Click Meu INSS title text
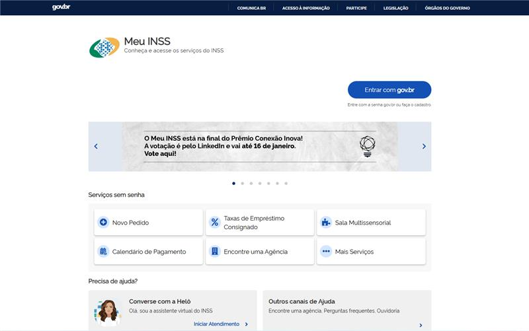 pyautogui.click(x=147, y=41)
